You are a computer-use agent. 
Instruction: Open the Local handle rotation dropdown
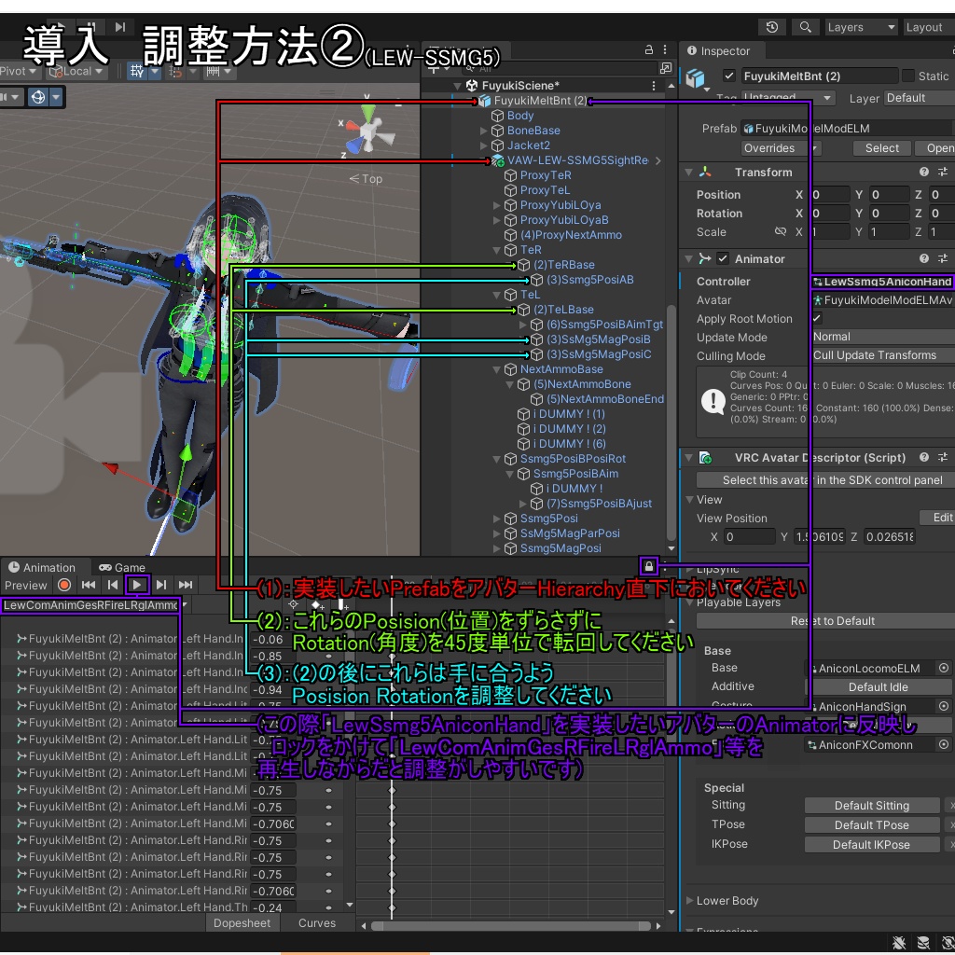(76, 71)
